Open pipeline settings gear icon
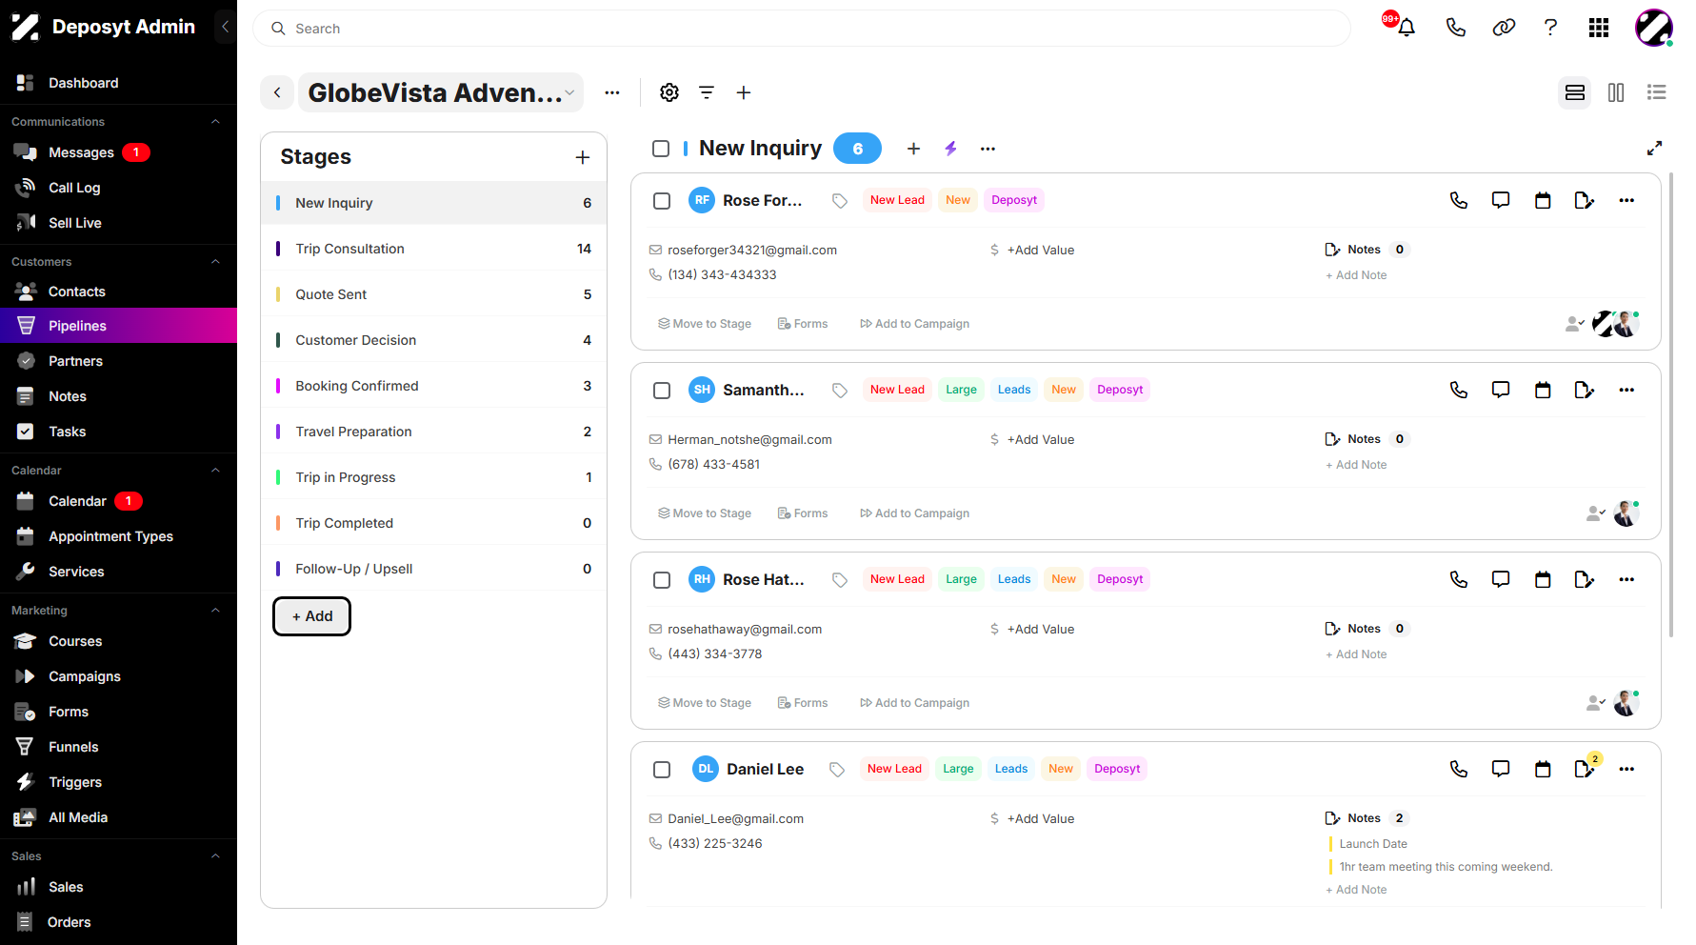This screenshot has height=945, width=1696. click(x=669, y=92)
